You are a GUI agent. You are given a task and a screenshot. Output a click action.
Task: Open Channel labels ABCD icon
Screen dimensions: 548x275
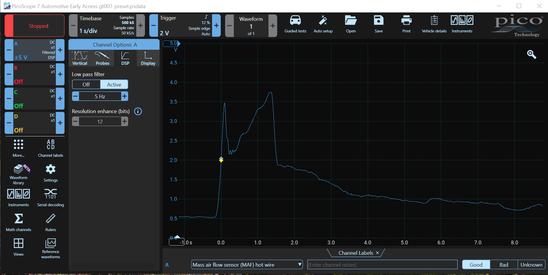pos(51,148)
